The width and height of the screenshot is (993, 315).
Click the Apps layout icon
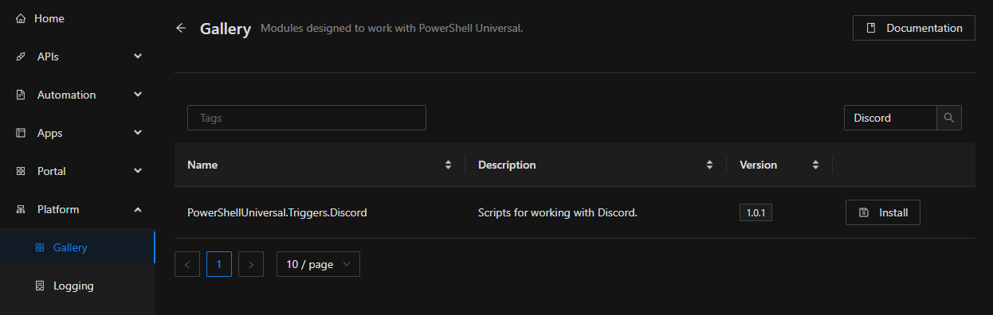pos(21,133)
